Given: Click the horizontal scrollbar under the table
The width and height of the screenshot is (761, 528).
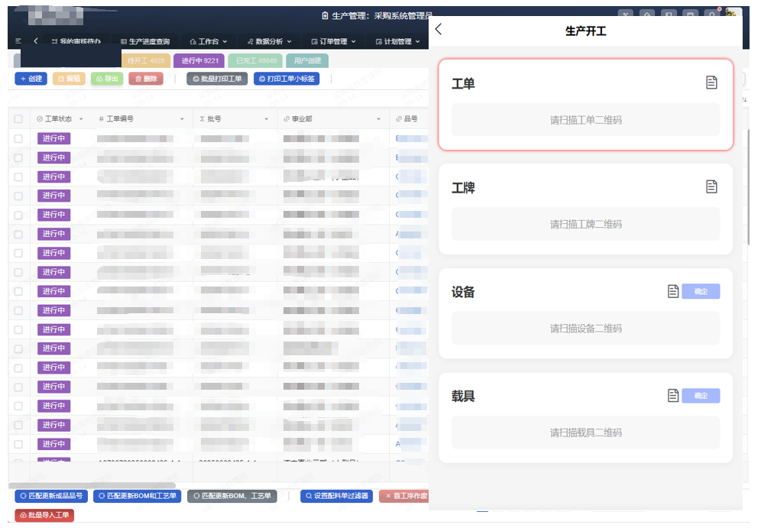Looking at the screenshot, I should (92, 485).
